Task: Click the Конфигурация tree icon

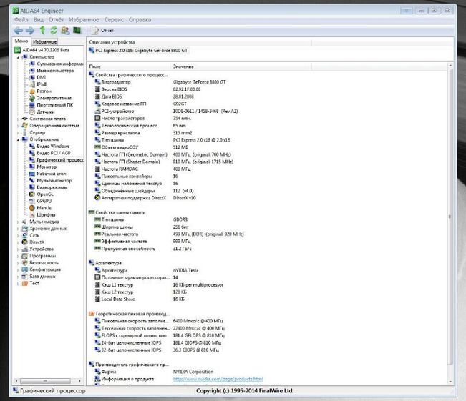Action: pyautogui.click(x=25, y=269)
